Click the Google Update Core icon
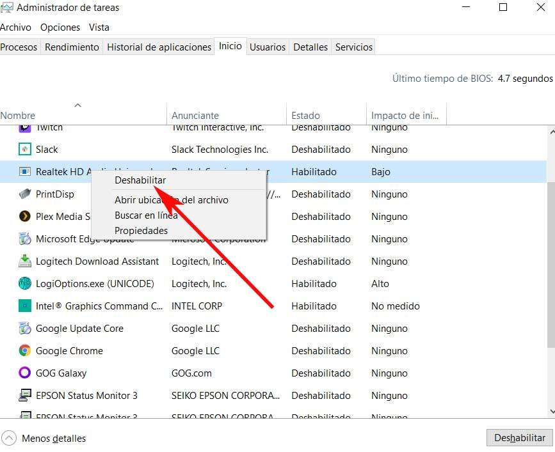Image resolution: width=555 pixels, height=452 pixels. (x=25, y=329)
